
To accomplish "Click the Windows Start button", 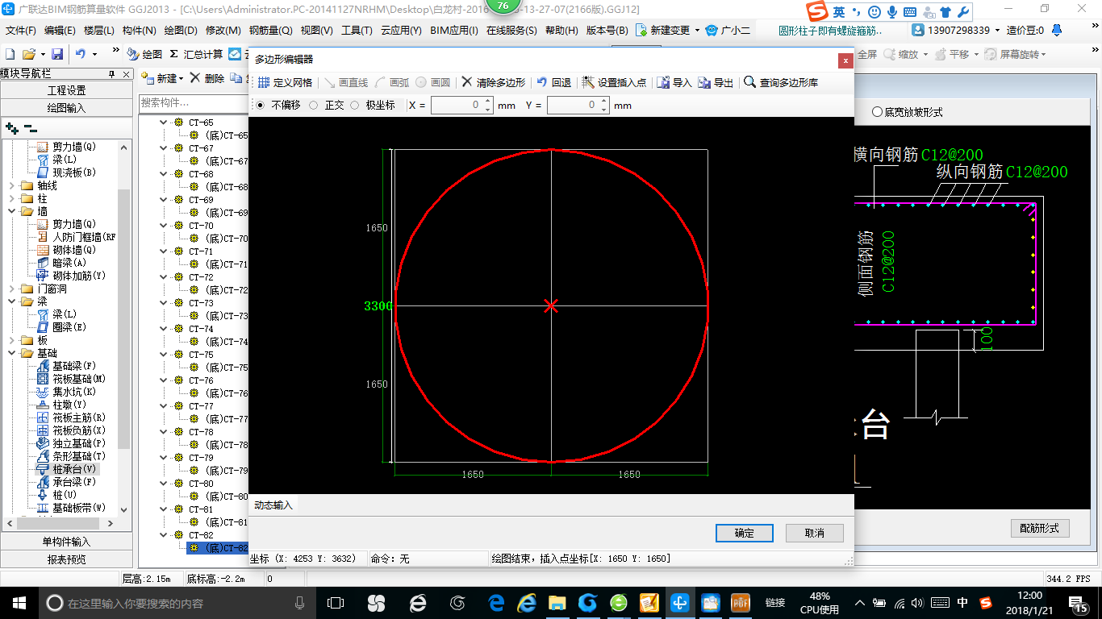I will click(x=19, y=602).
